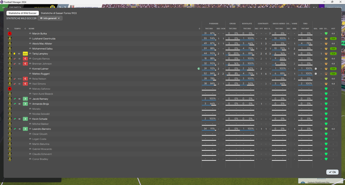The width and height of the screenshot is (345, 185).
Task: Select Matteo Ruggeri's 7.8 rating badge
Action: point(333,74)
